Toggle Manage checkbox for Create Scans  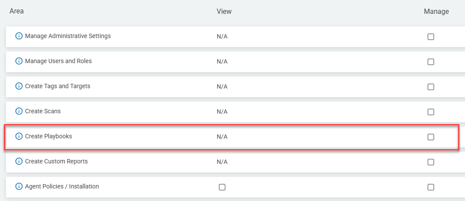point(431,112)
